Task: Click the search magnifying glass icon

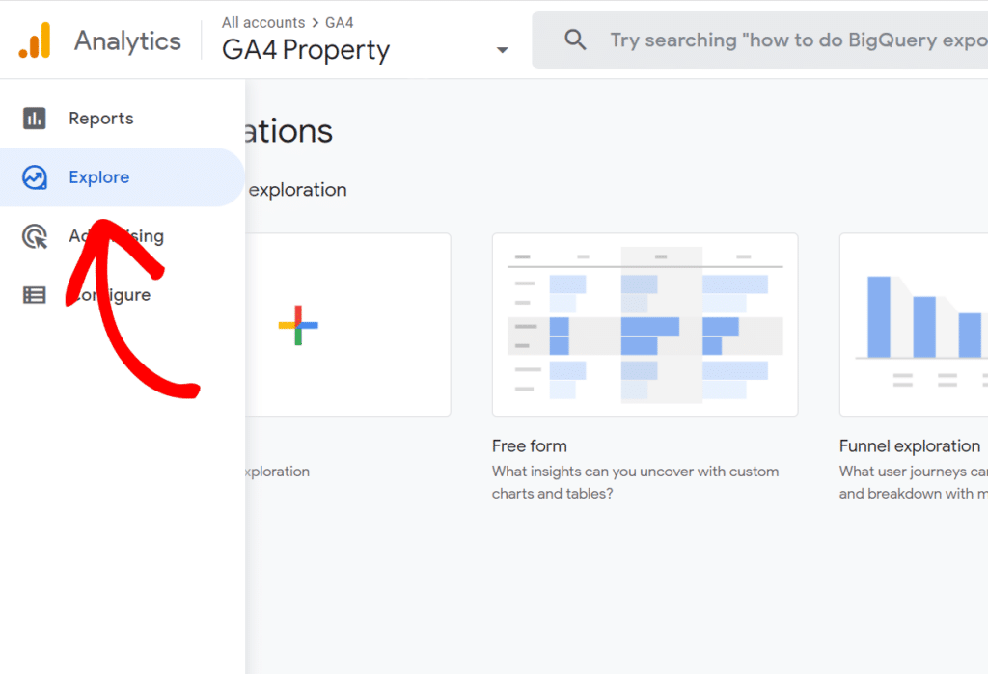Action: coord(575,40)
